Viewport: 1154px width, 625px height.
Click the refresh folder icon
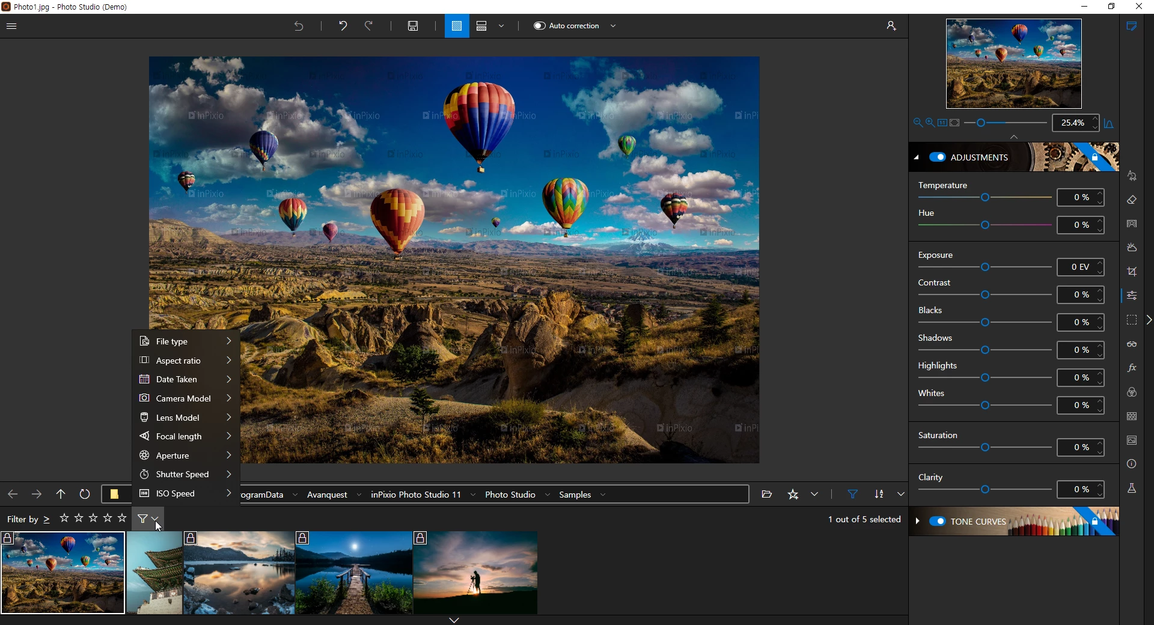click(85, 495)
